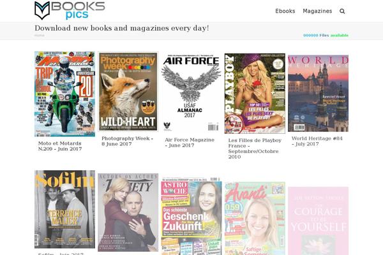Open Variety Actors on Actors cover
Image resolution: width=383 pixels, height=255 pixels.
pyautogui.click(x=128, y=212)
